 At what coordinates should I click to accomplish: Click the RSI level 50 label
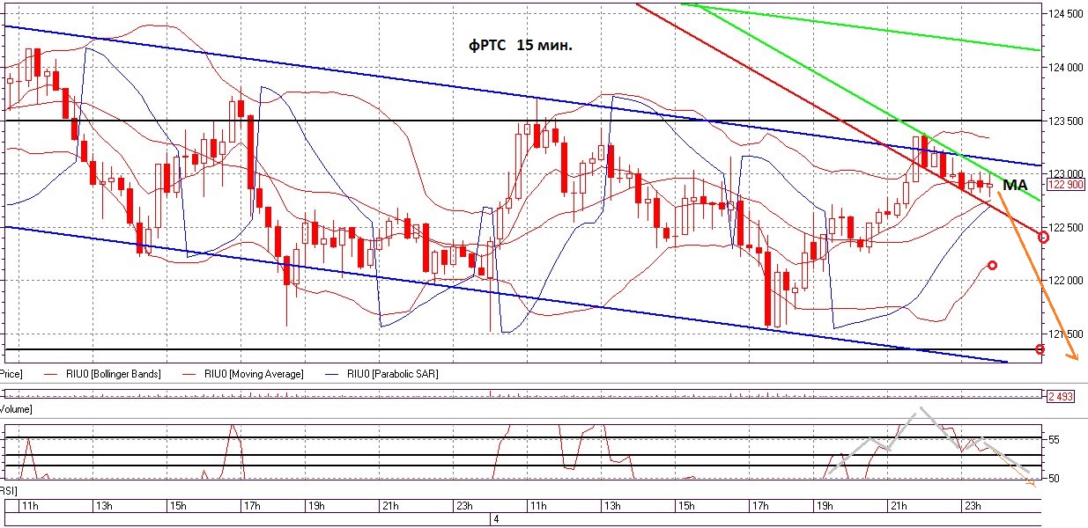(x=1055, y=479)
